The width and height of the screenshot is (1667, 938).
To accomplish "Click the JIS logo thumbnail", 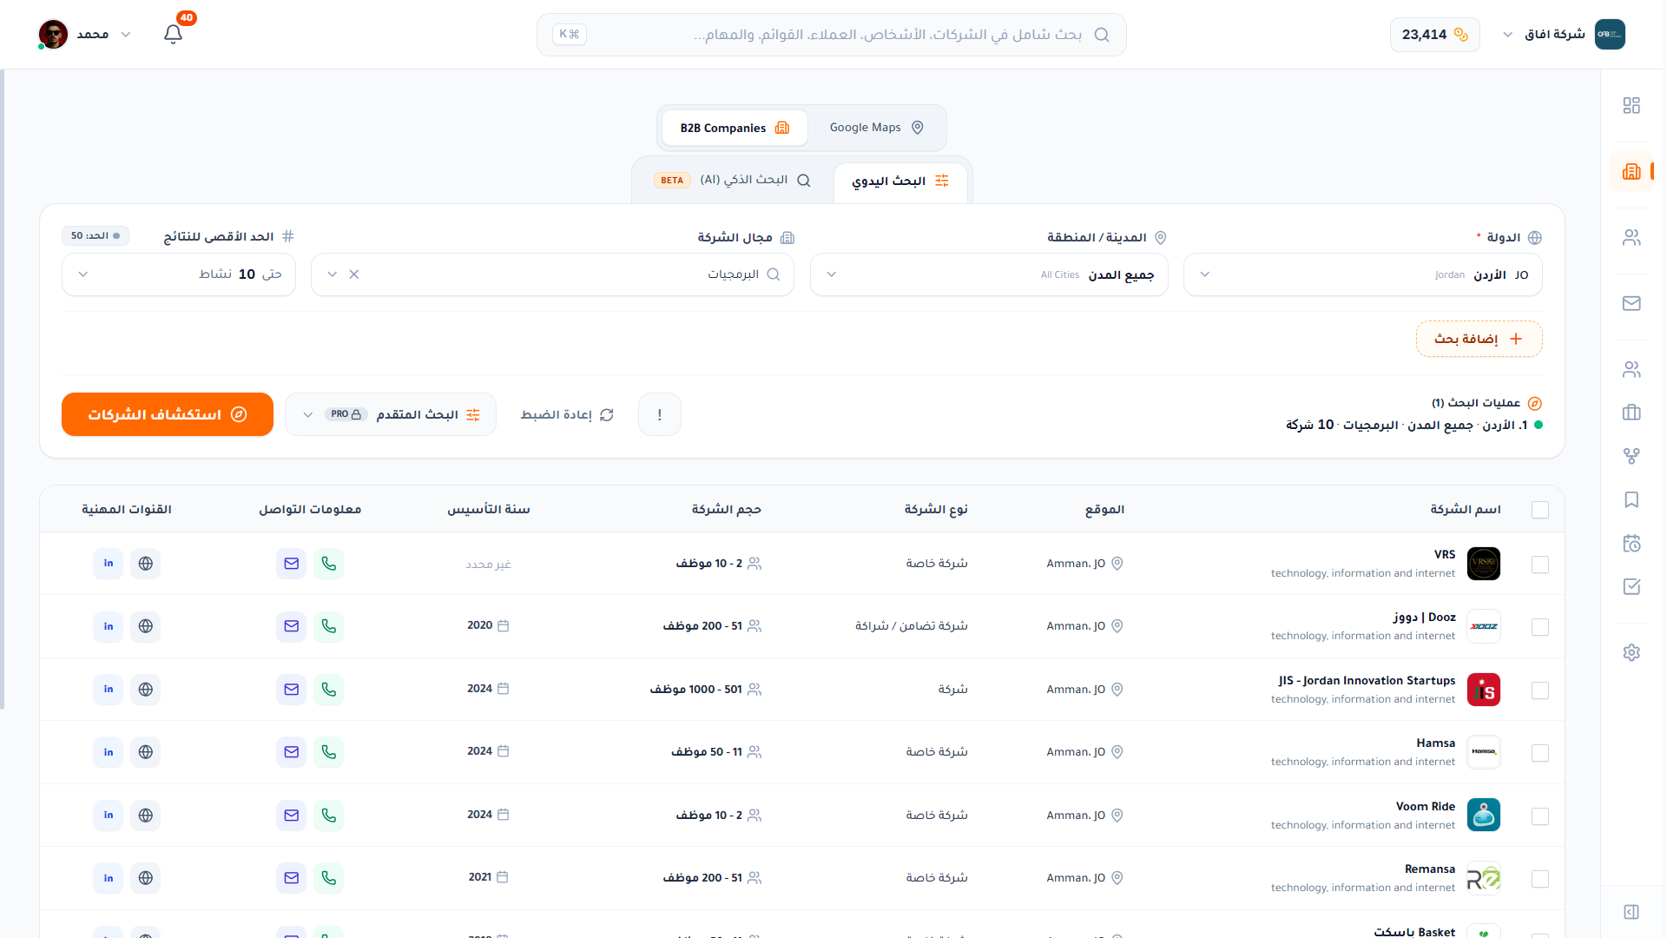I will coord(1484,690).
